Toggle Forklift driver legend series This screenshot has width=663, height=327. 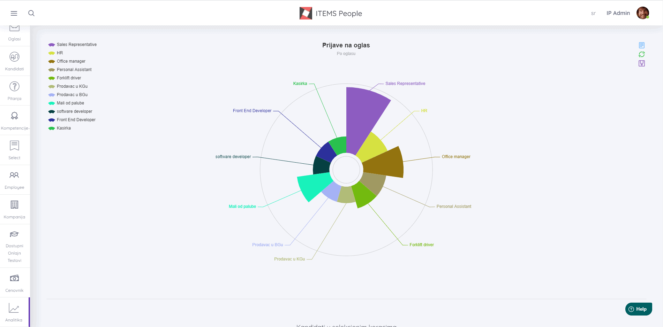click(x=65, y=78)
